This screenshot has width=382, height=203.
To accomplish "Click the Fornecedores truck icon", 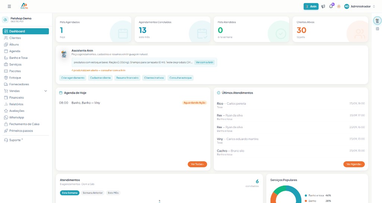I will coord(6,84).
